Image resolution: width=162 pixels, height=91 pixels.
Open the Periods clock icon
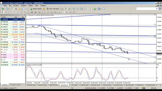[99, 9]
